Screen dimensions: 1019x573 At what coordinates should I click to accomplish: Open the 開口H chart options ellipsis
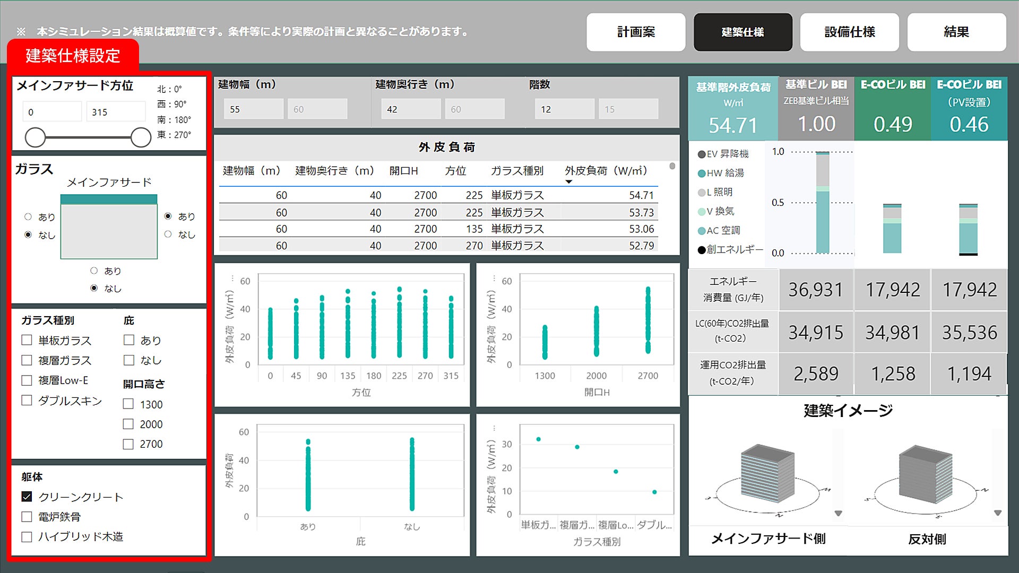494,278
